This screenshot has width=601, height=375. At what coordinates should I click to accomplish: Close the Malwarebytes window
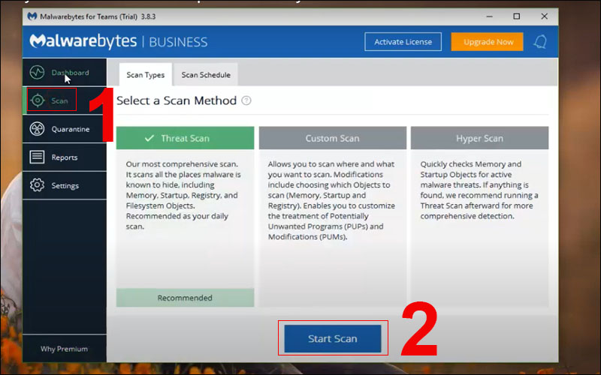(x=544, y=16)
